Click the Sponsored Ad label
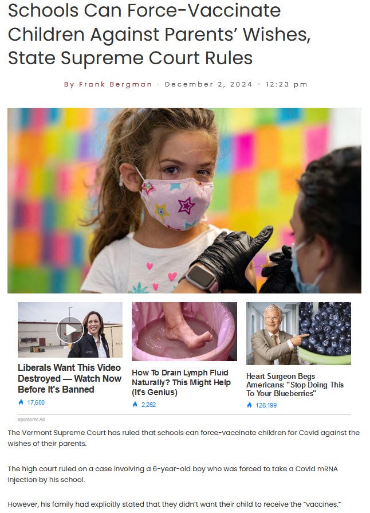Viewport: 370px width, 513px height. point(31,420)
